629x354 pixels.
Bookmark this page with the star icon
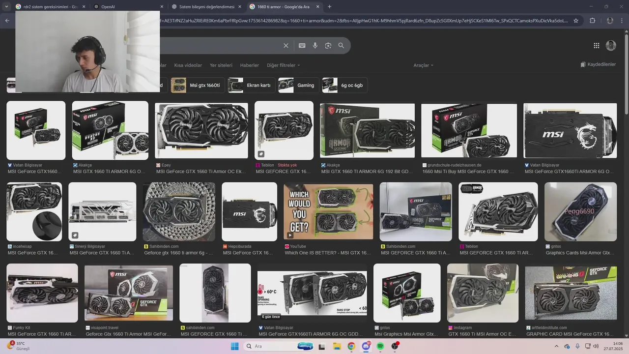pyautogui.click(x=576, y=21)
